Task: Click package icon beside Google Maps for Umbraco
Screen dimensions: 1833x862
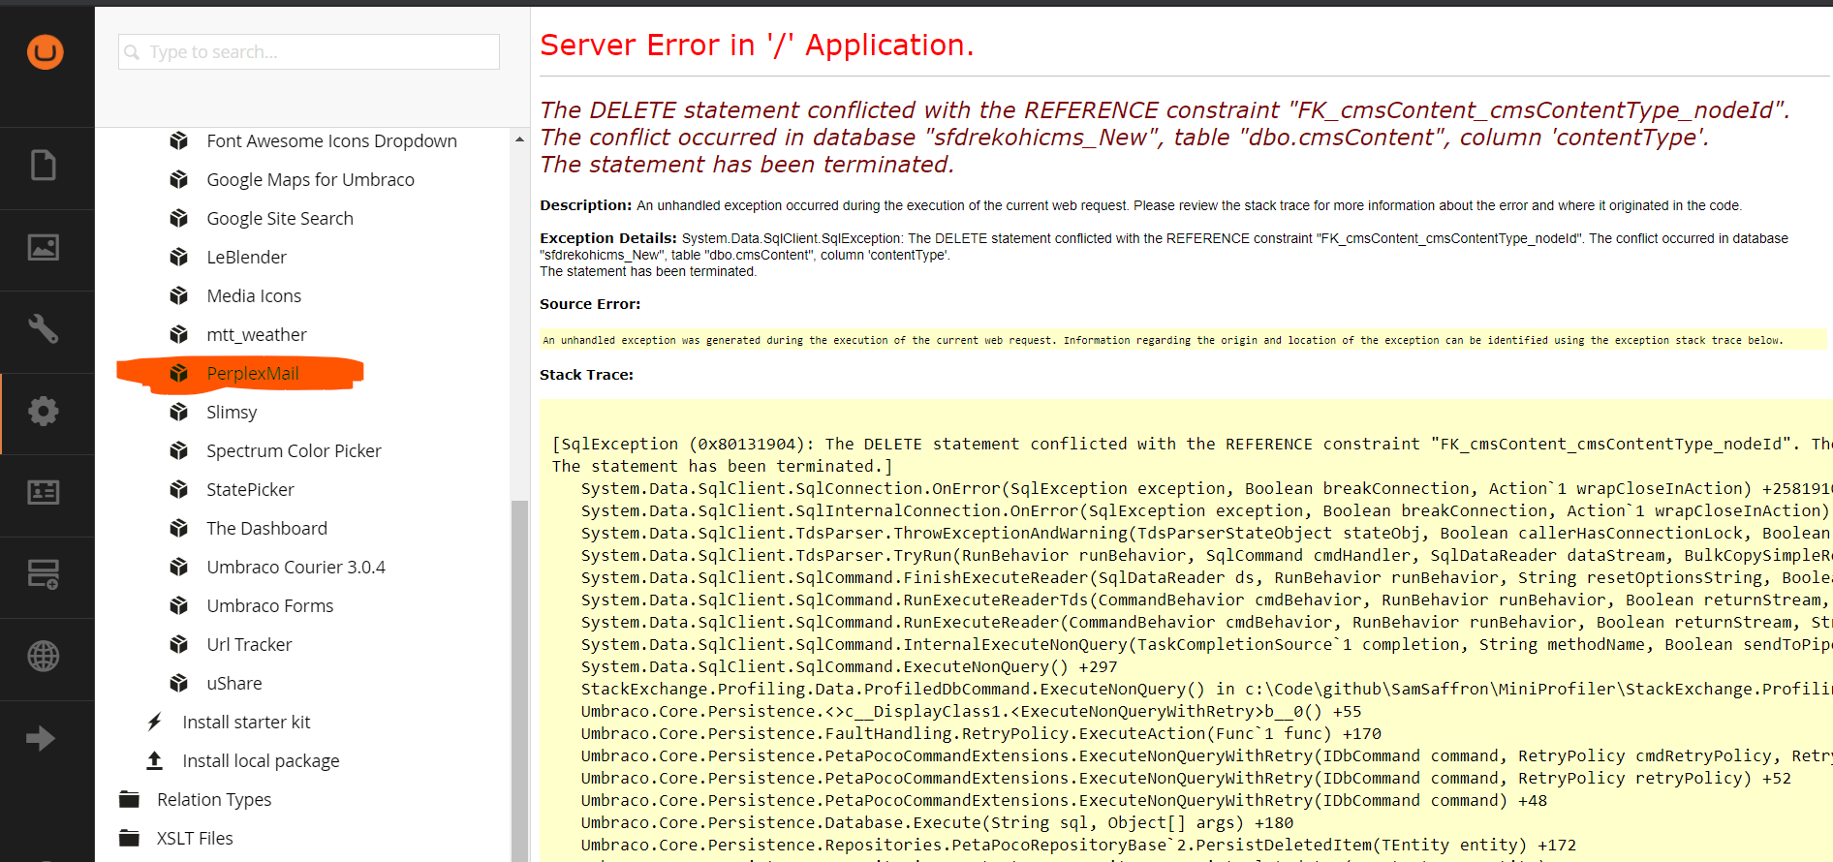Action: [x=178, y=180]
